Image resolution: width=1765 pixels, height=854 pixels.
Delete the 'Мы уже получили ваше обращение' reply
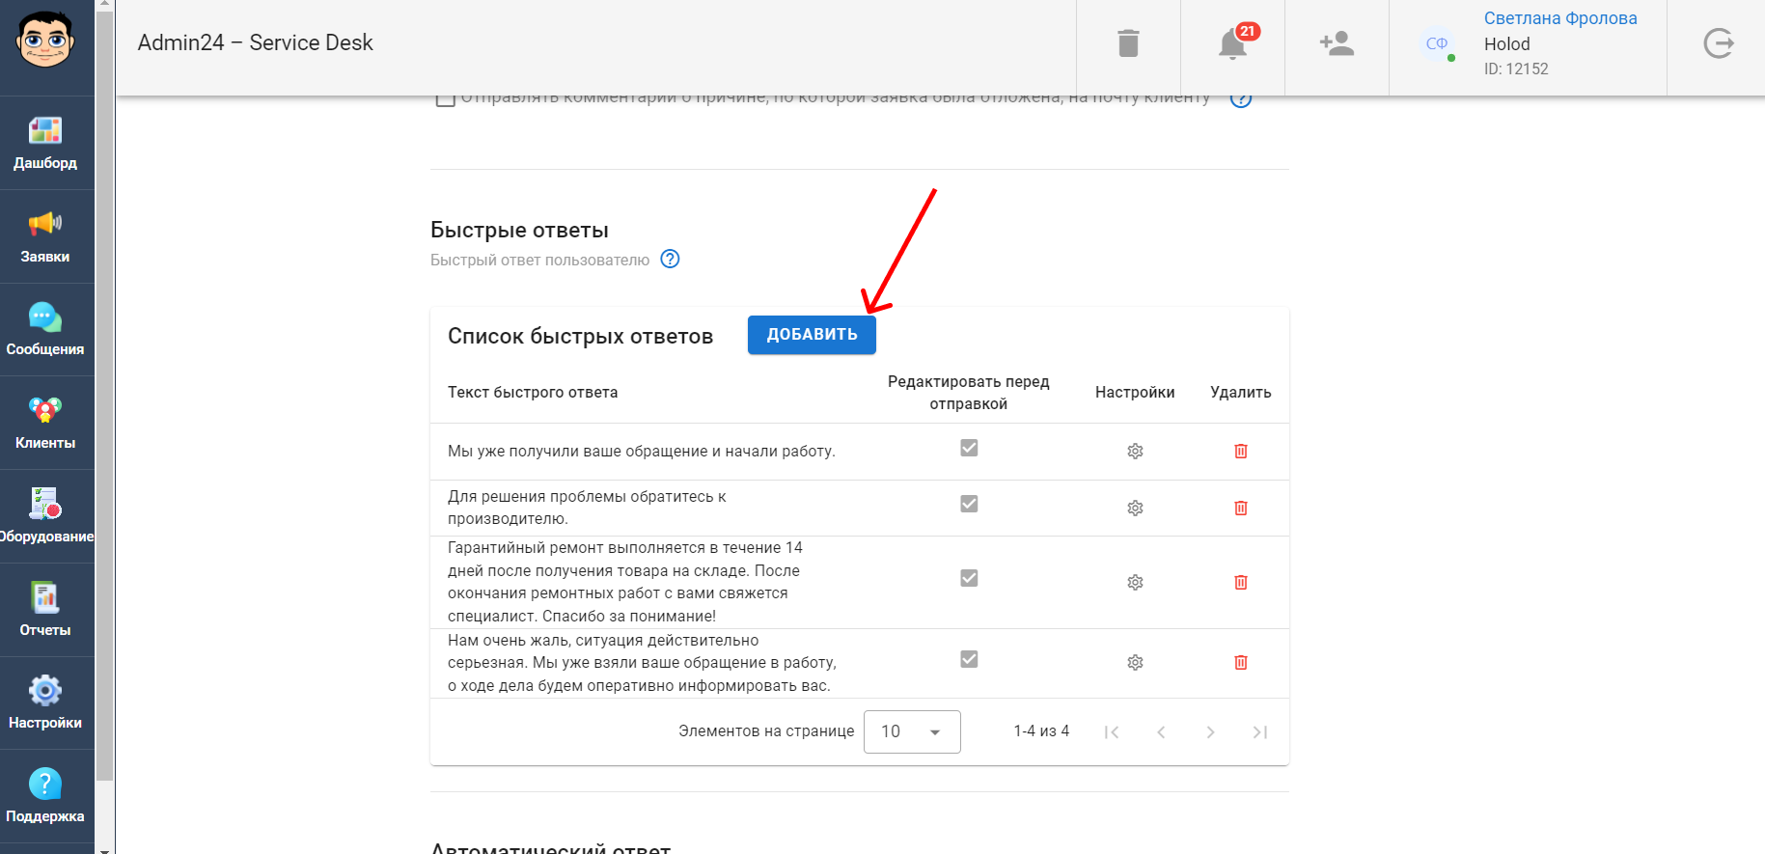pyautogui.click(x=1241, y=452)
